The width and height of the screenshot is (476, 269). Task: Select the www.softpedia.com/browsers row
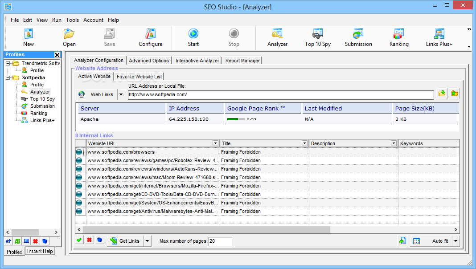point(267,152)
